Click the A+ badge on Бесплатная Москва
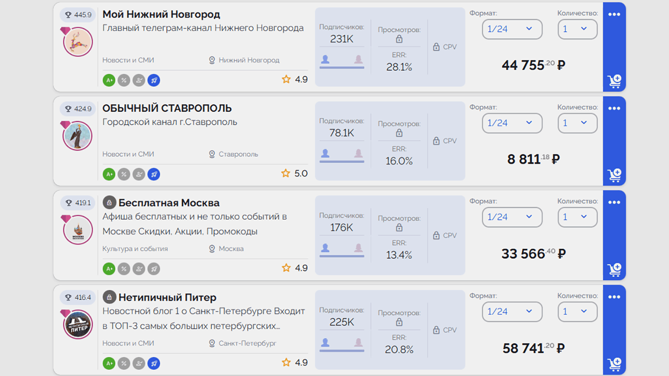The width and height of the screenshot is (669, 376). coord(109,269)
